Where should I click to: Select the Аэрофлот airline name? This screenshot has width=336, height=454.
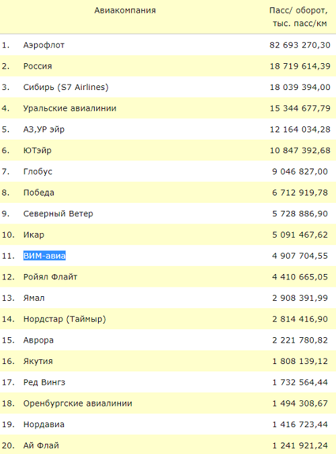pos(44,45)
